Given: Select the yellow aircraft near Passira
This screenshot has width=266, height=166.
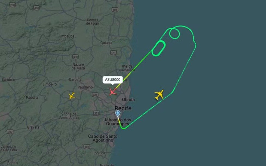Looking at the screenshot, I should [x=72, y=96].
